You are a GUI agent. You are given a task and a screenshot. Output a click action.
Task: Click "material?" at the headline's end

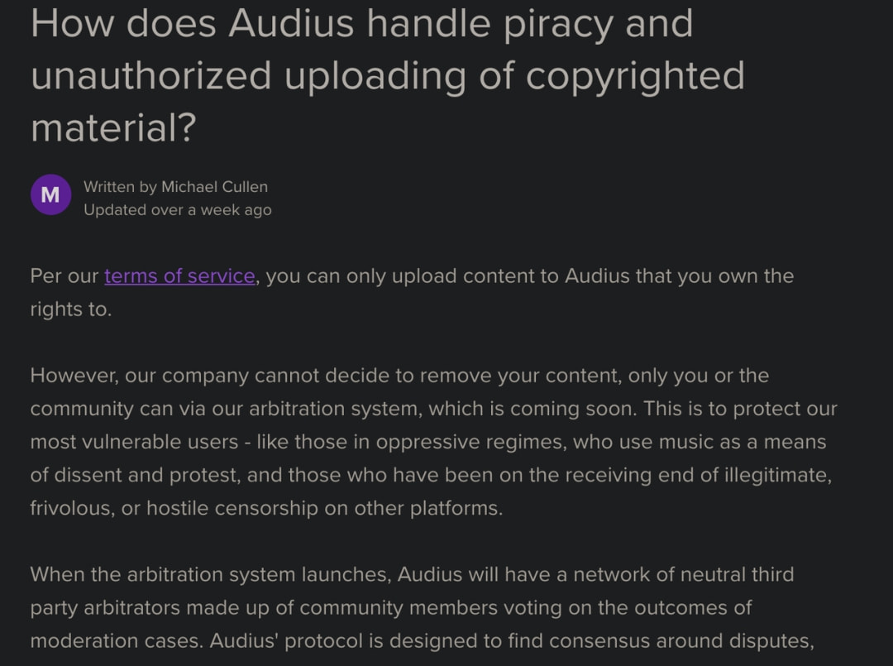click(x=112, y=128)
